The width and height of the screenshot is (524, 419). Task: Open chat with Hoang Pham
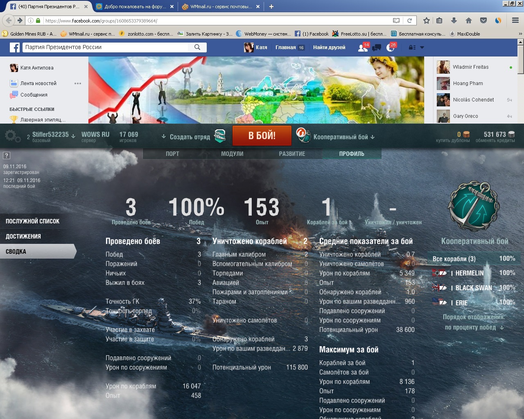tap(475, 83)
